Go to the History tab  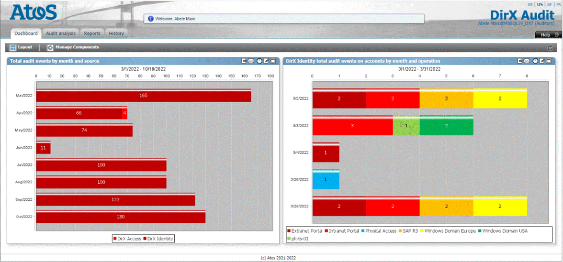(116, 33)
